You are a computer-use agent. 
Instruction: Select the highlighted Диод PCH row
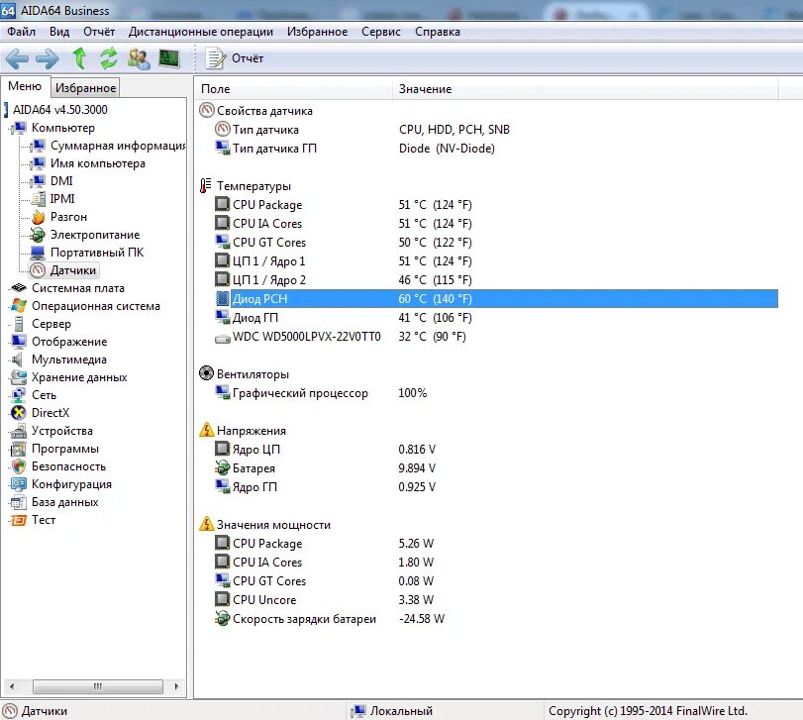pos(496,298)
